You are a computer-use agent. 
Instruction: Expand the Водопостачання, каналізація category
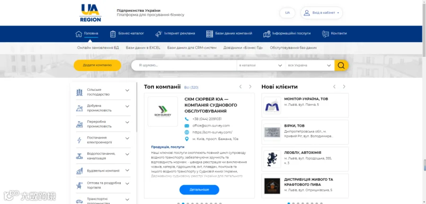point(127,154)
